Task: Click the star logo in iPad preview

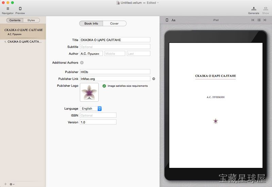Action: [x=216, y=121]
